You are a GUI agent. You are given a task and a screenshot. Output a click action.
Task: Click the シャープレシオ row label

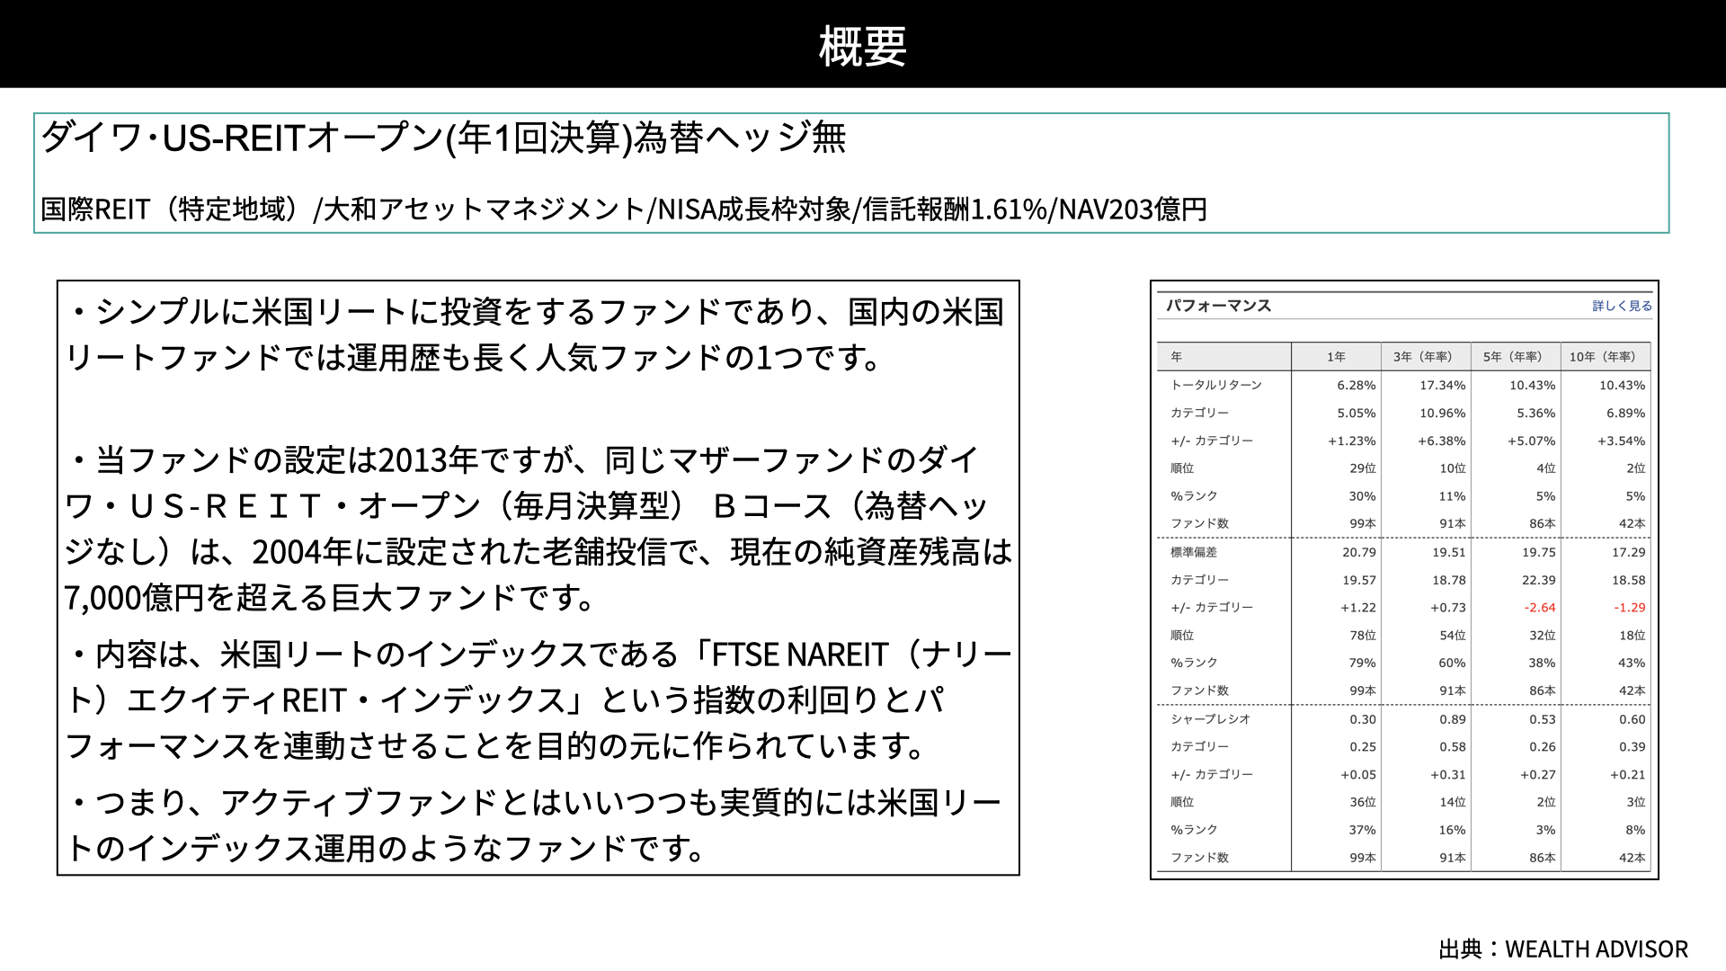pyautogui.click(x=1210, y=719)
